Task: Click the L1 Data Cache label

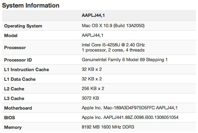Action: click(20, 79)
